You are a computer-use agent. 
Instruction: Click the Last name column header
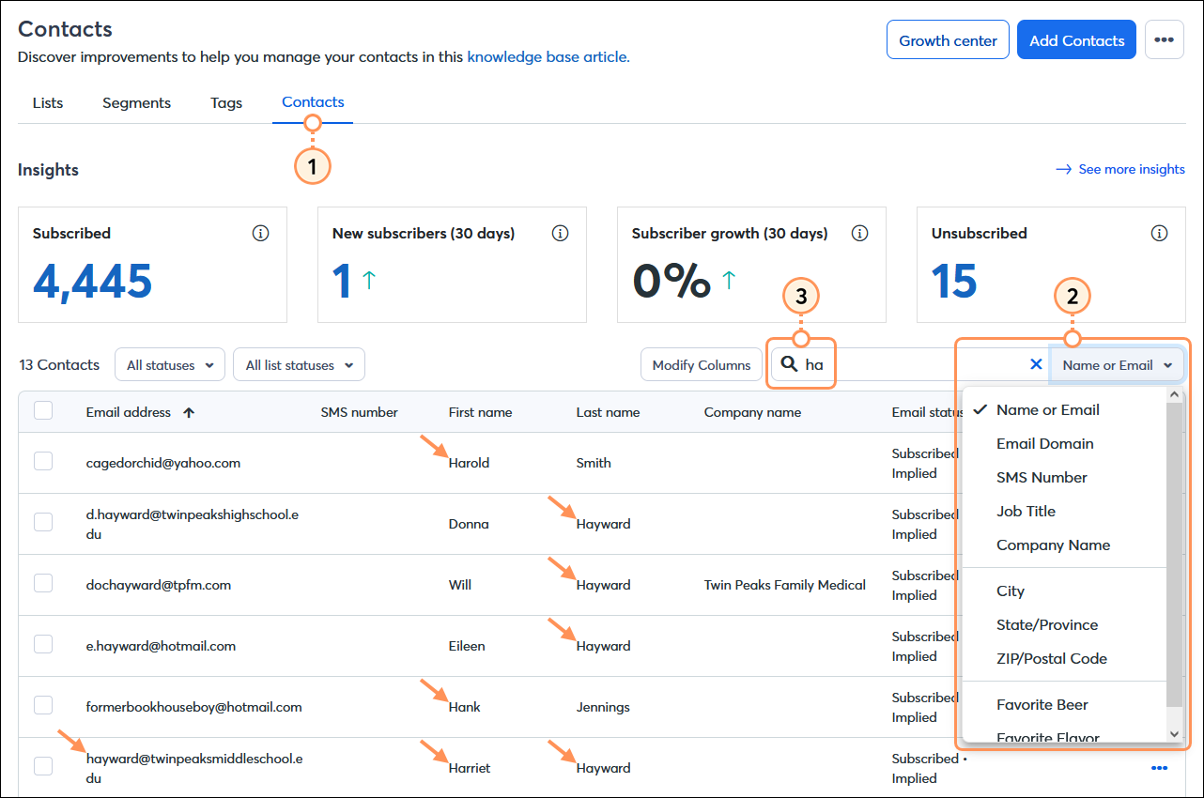(x=608, y=412)
